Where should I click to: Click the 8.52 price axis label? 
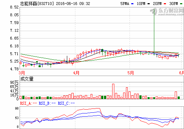[x=14, y=7]
